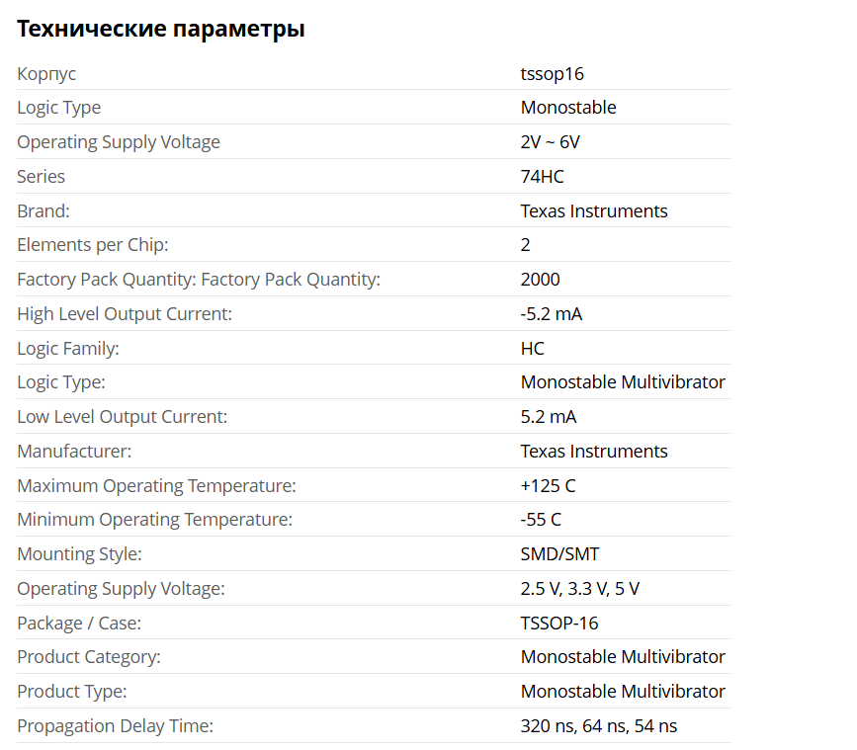857x750 pixels.
Task: Select the '-55 C' minimum temperature value
Action: pyautogui.click(x=540, y=520)
